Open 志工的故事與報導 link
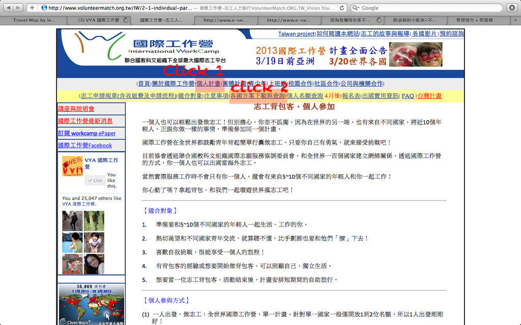Viewport: 521px width, 325px height. click(x=385, y=34)
